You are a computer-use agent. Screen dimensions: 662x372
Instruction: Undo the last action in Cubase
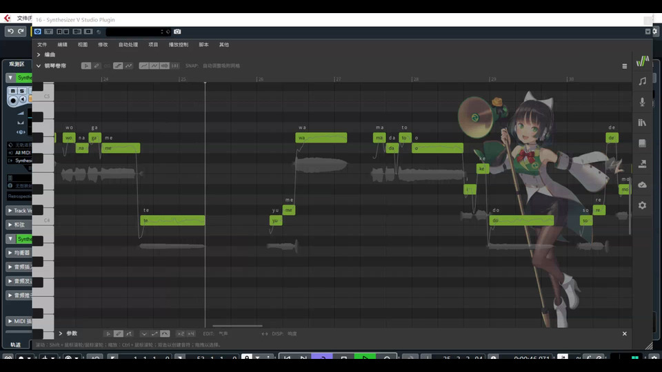(10, 31)
